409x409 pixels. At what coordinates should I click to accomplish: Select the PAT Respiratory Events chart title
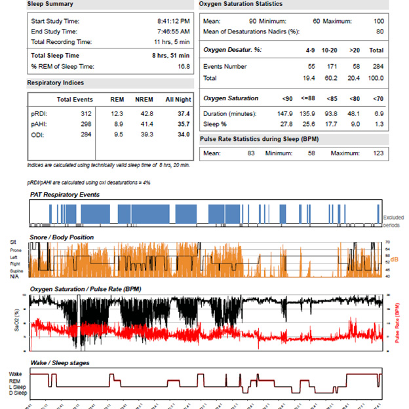coord(64,195)
